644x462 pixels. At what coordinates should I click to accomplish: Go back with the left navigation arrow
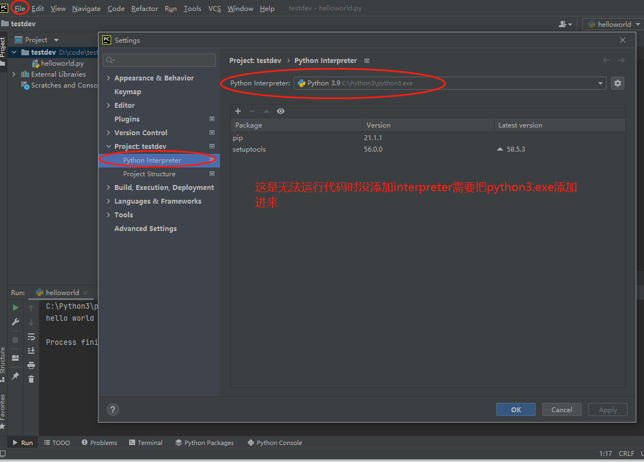606,60
